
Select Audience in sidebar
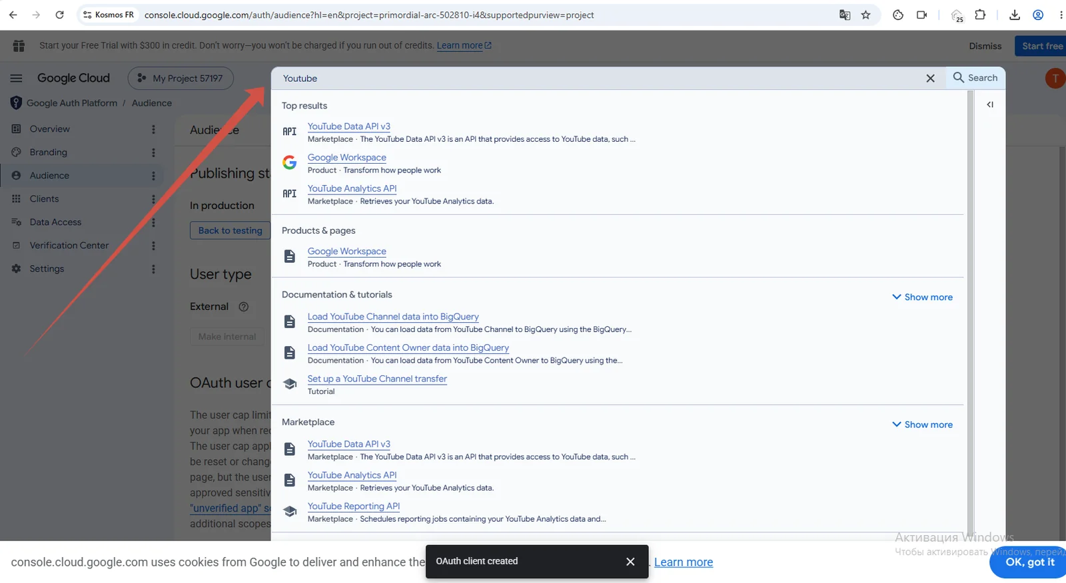(x=49, y=176)
